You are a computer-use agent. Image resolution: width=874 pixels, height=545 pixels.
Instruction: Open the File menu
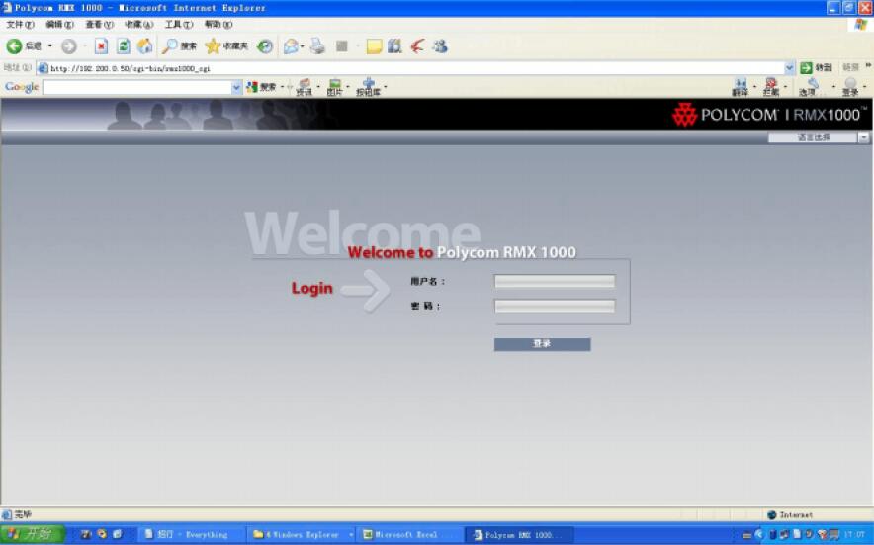(20, 24)
